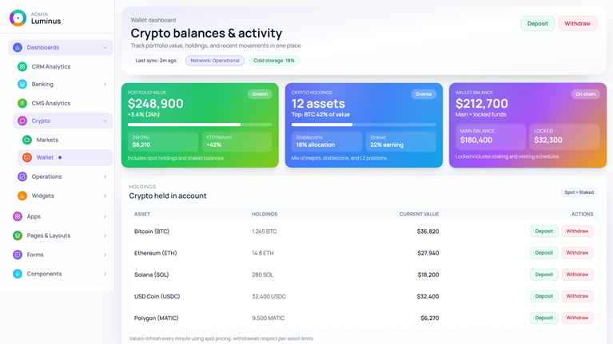Collapse the Dashboards menu chevron

coord(105,48)
